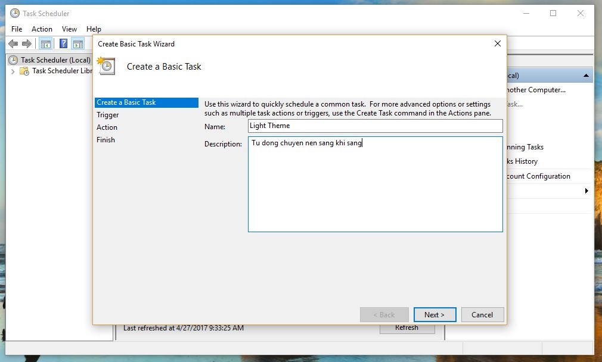The width and height of the screenshot is (602, 362).
Task: Select the Create a Basic Task step
Action: [146, 102]
